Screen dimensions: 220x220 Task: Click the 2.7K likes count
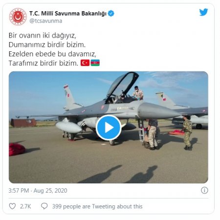pos(25,206)
